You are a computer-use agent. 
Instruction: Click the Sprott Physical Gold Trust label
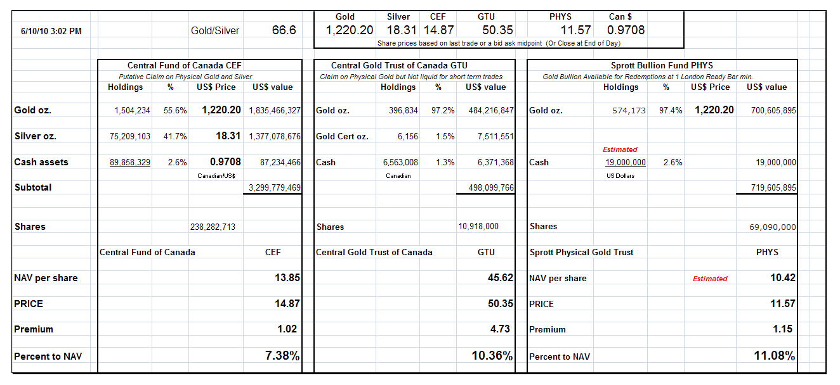pyautogui.click(x=582, y=252)
